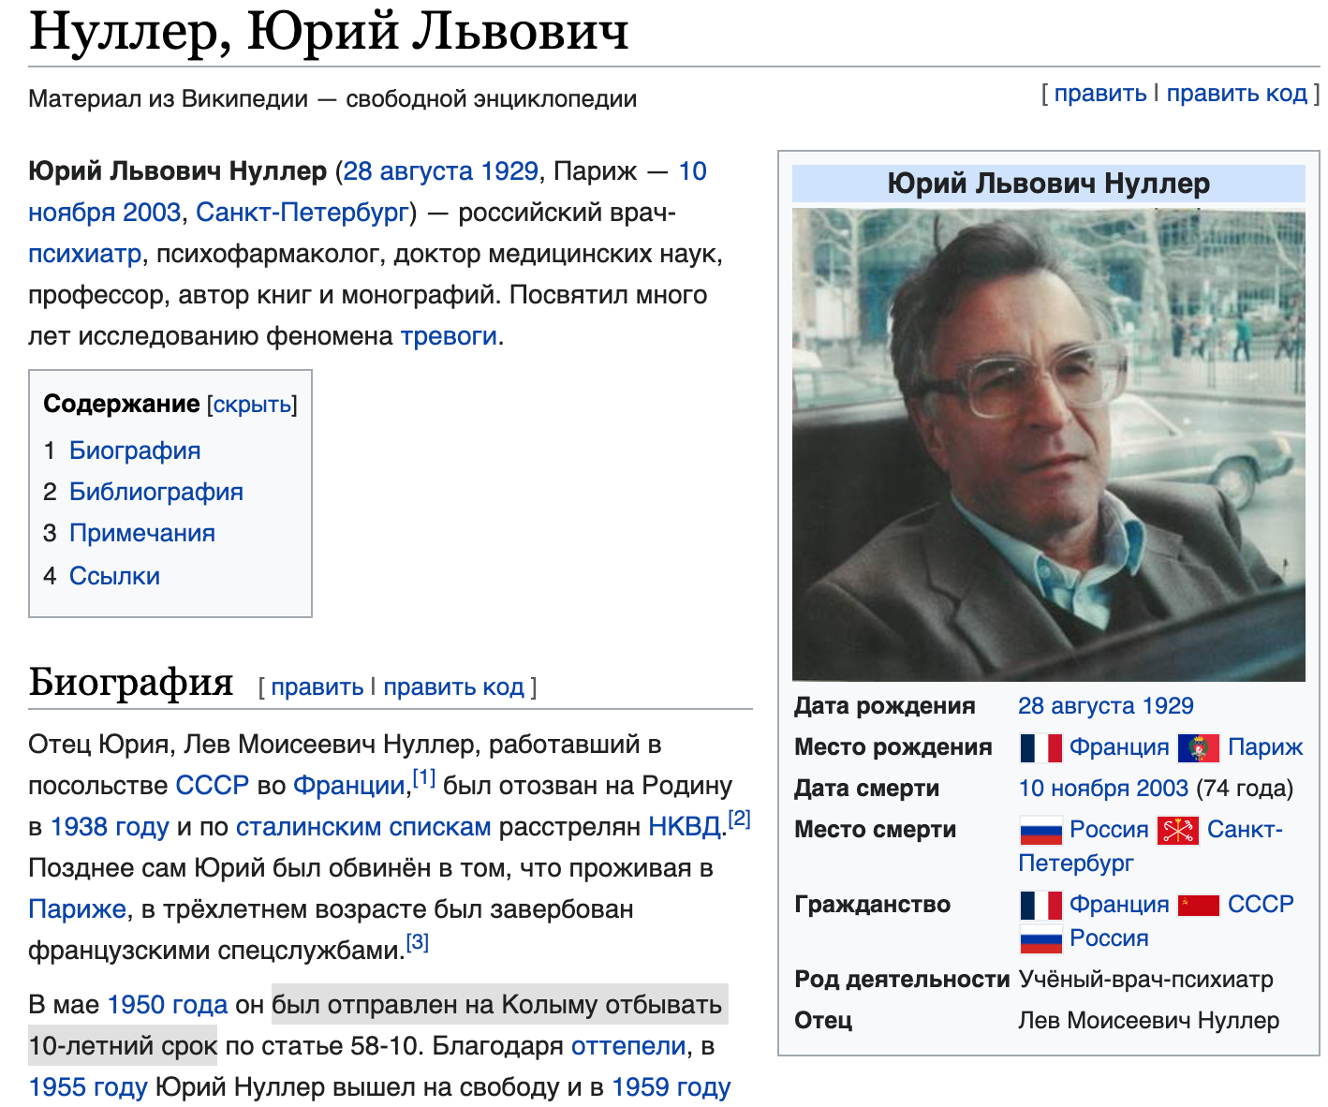Click the Russia flag icon beside Место смерти
1328x1107 pixels.
pos(1040,830)
